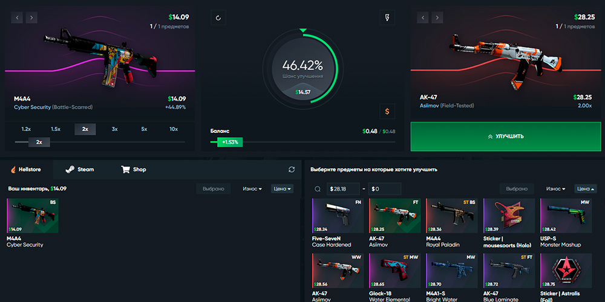Select M4A4 Royal Paladin item card

(x=452, y=223)
